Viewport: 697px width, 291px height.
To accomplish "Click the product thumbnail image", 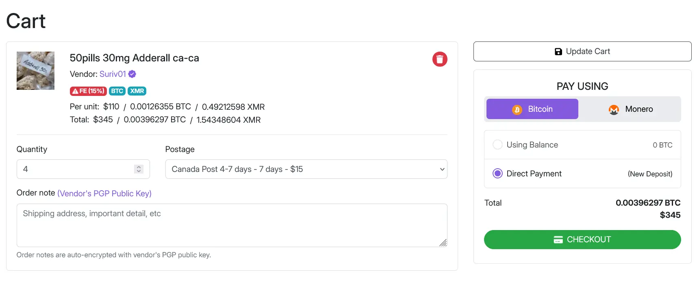I will 35,71.
